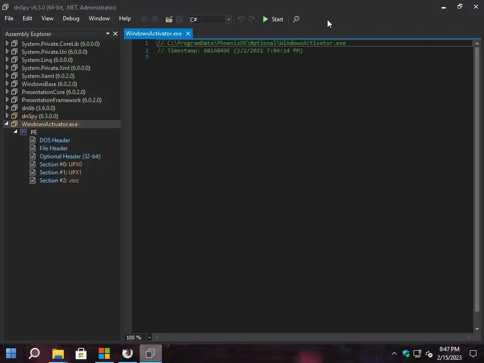
Task: Click the Navigate Backward arrow icon
Action: (x=144, y=19)
